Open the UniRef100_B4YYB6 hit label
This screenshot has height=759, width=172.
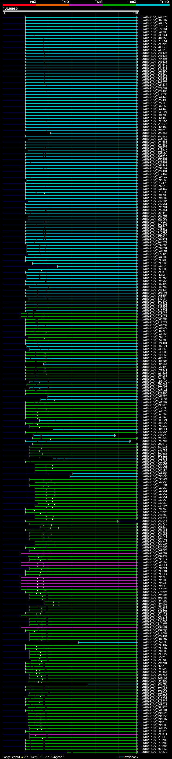pos(154,32)
